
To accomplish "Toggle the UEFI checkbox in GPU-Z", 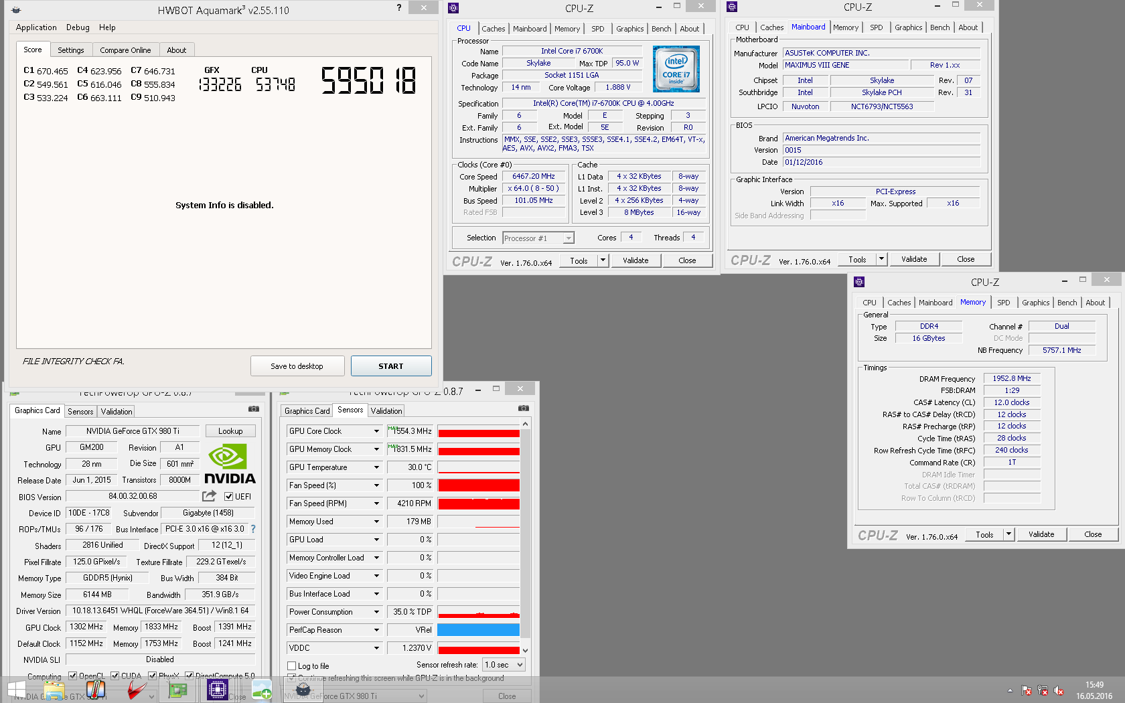I will (x=229, y=496).
